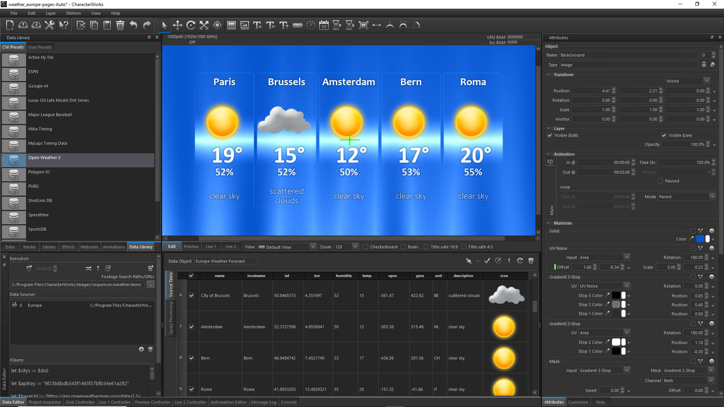Open the Message Log panel tab
This screenshot has height=407, width=724.
click(x=264, y=402)
